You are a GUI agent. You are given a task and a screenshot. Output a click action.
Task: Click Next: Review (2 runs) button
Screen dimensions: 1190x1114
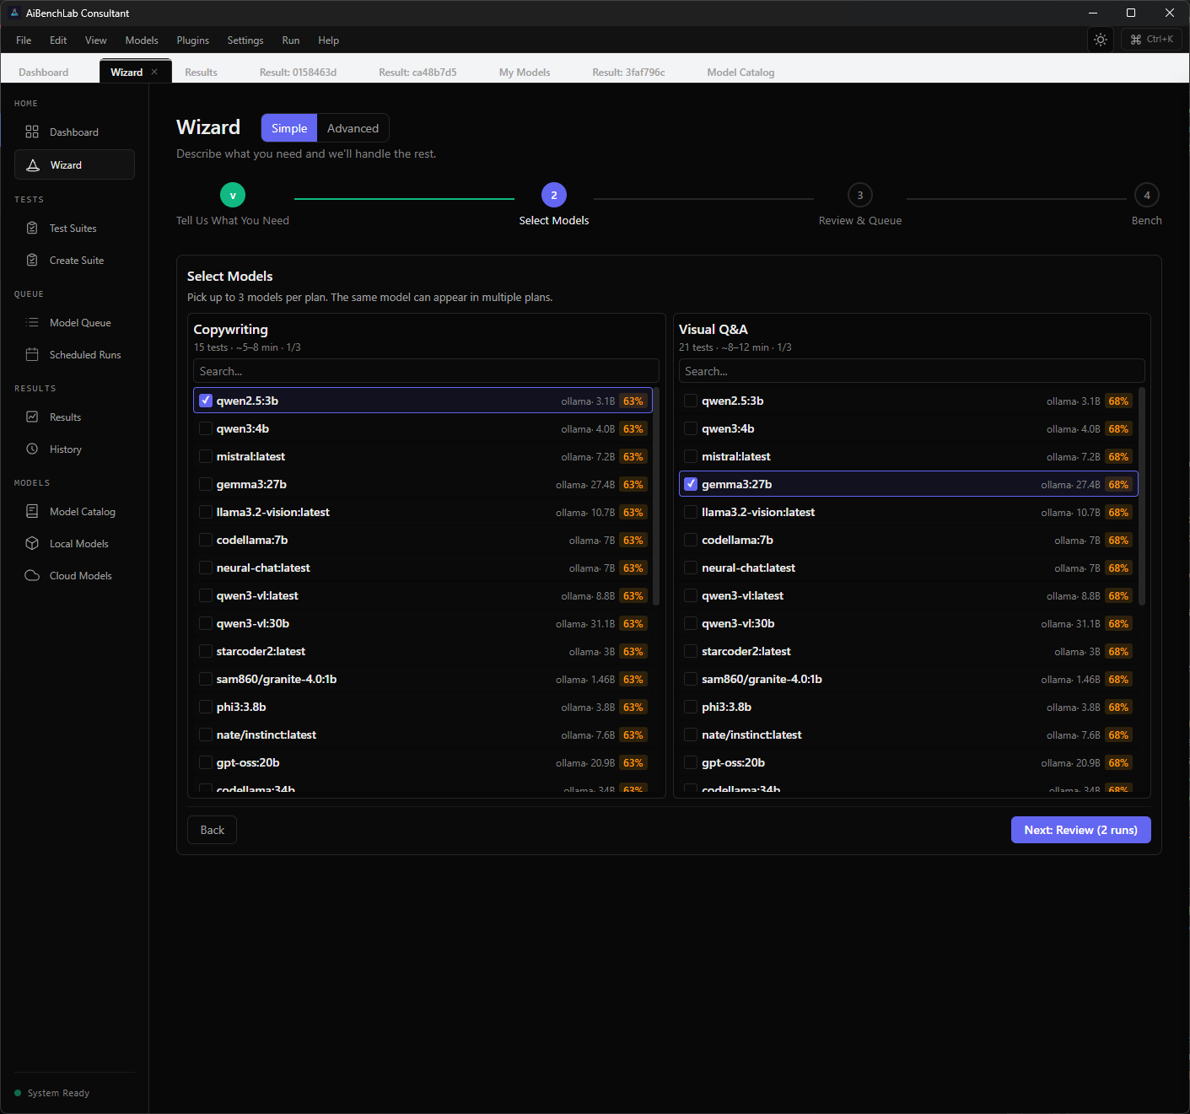1080,830
